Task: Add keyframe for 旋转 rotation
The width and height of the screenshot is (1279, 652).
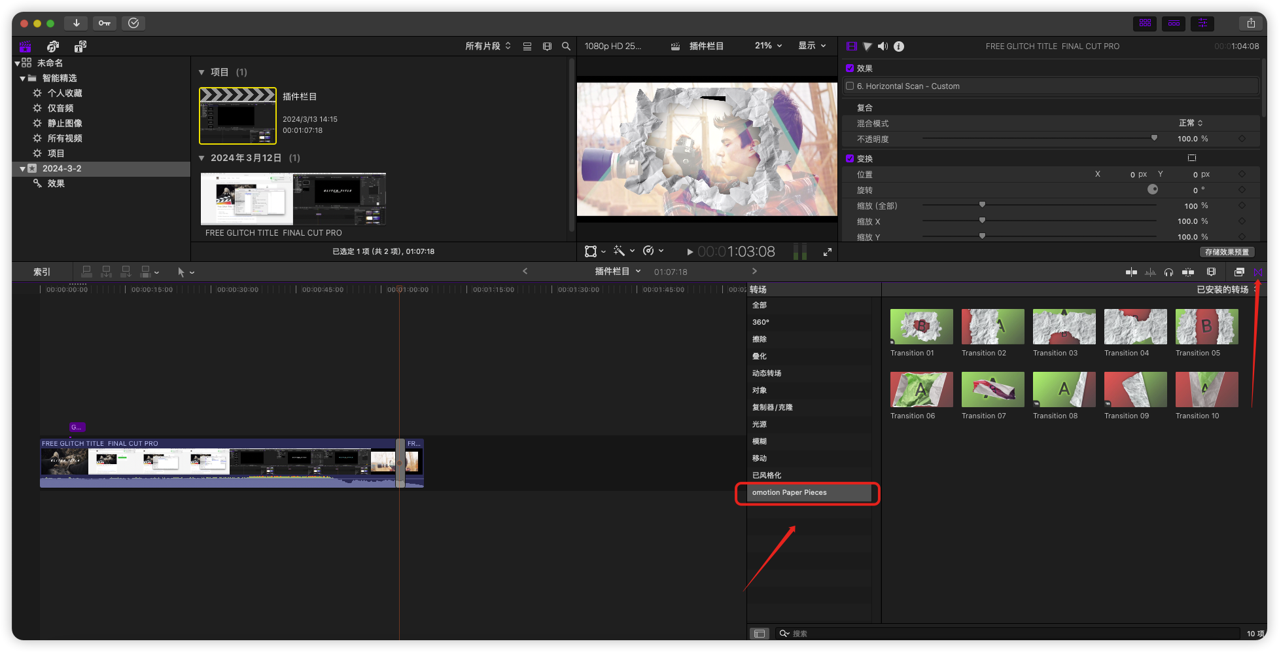Action: [1242, 190]
